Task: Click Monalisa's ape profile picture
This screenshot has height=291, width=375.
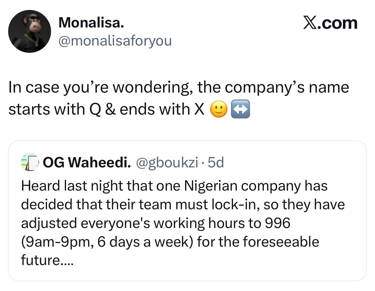Action: tap(29, 31)
